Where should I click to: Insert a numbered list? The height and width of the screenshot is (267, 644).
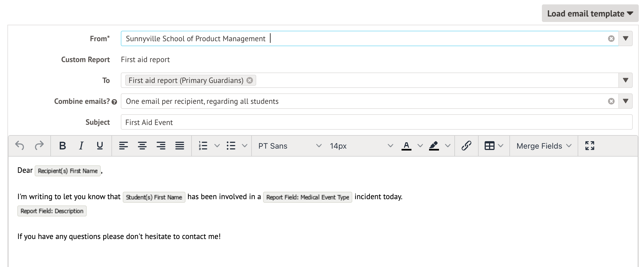[203, 146]
